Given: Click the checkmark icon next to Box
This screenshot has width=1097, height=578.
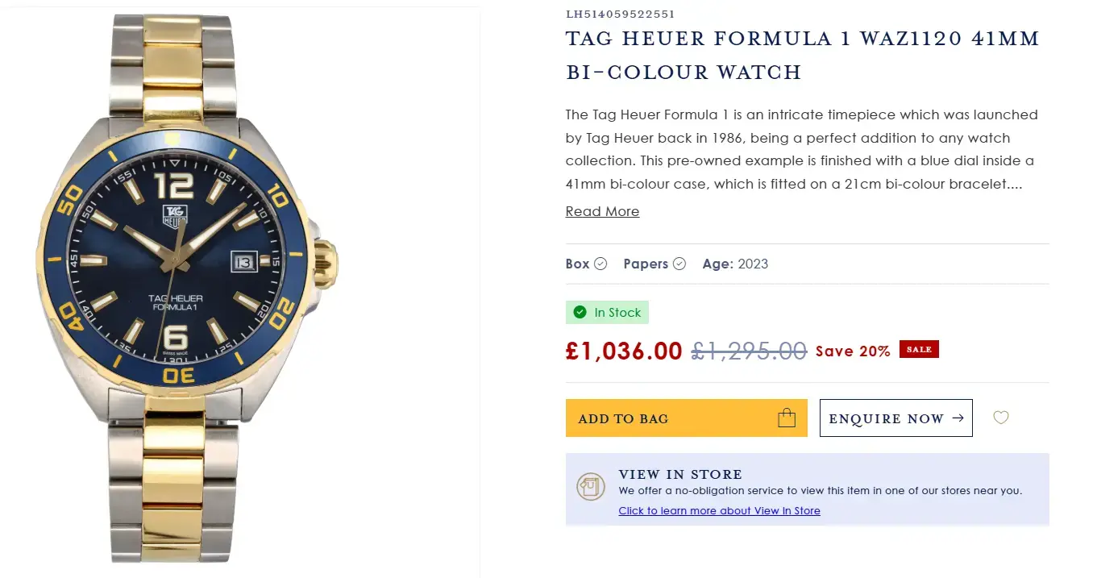Looking at the screenshot, I should [x=600, y=264].
